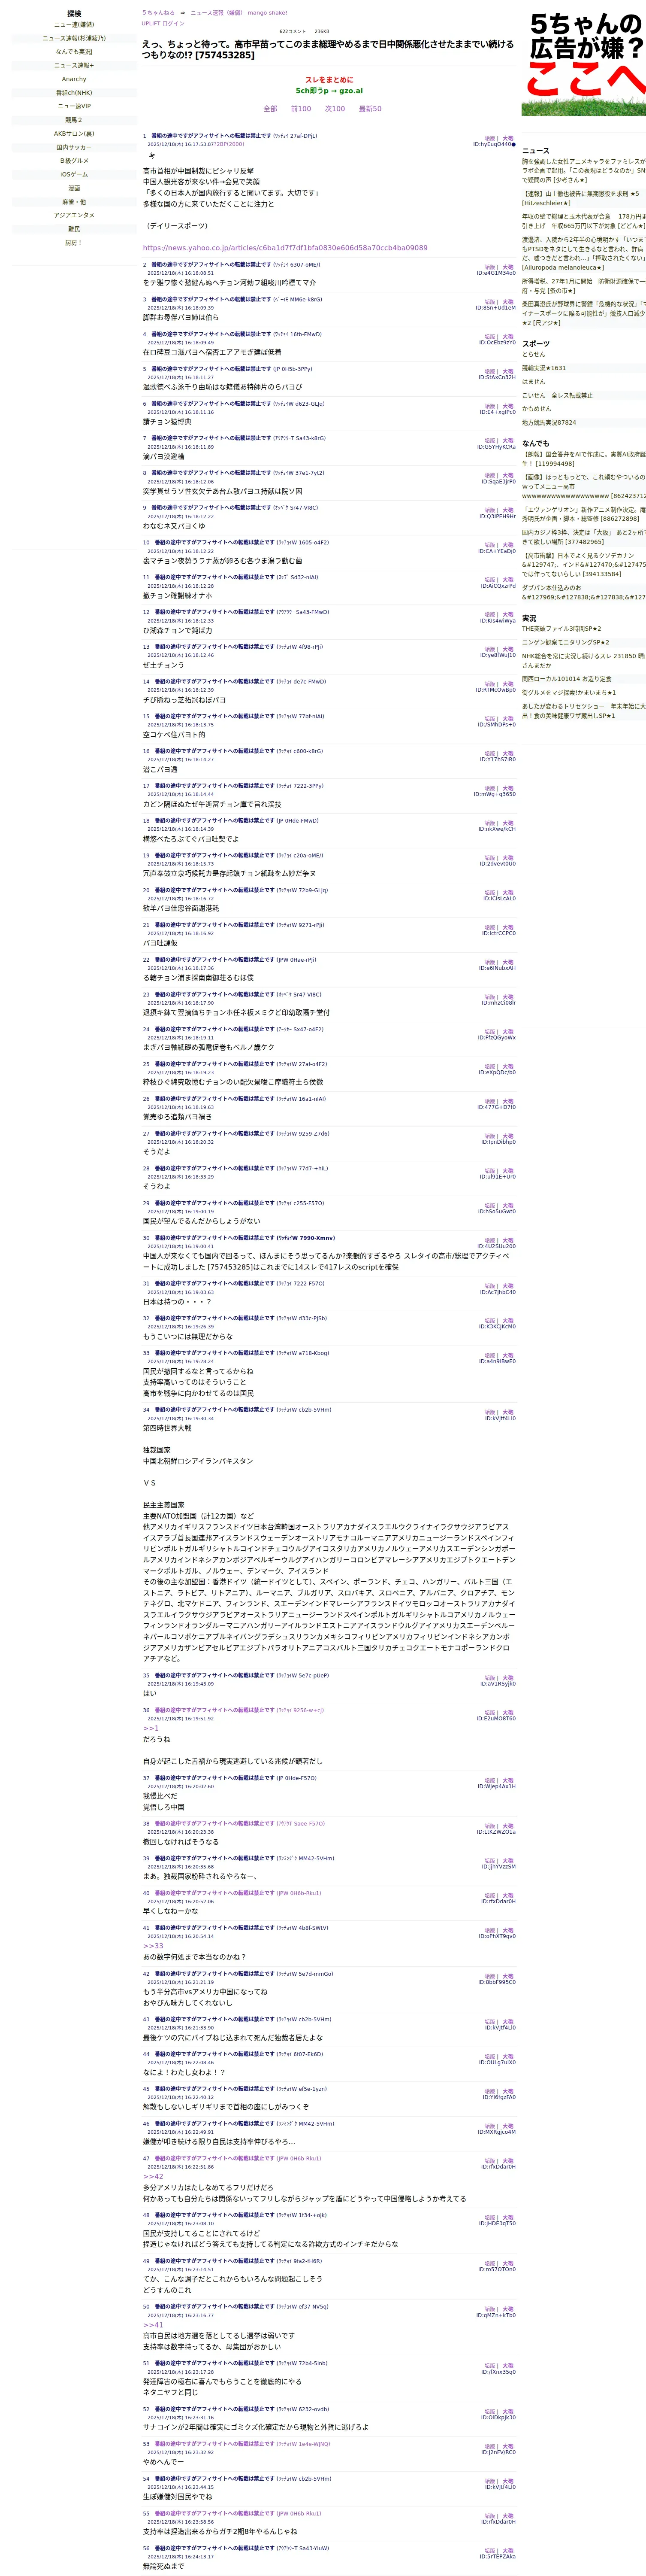Open the かもめせん thread

click(536, 409)
